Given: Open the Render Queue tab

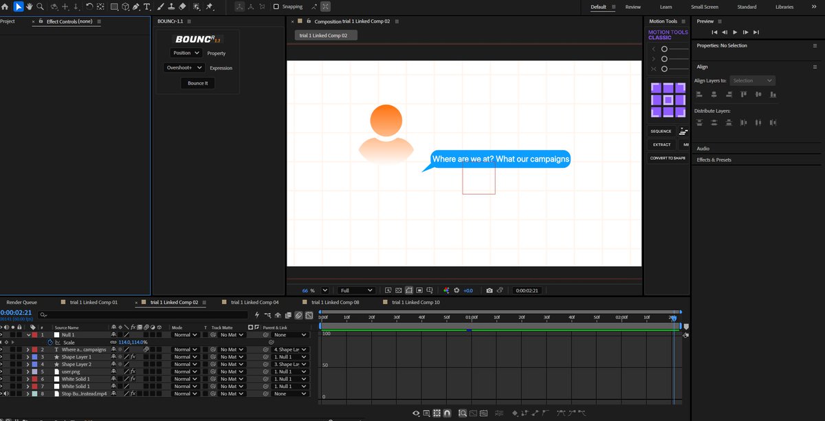Looking at the screenshot, I should [x=21, y=302].
